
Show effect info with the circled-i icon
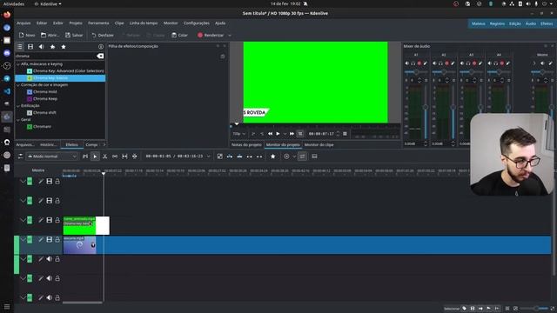(x=101, y=46)
